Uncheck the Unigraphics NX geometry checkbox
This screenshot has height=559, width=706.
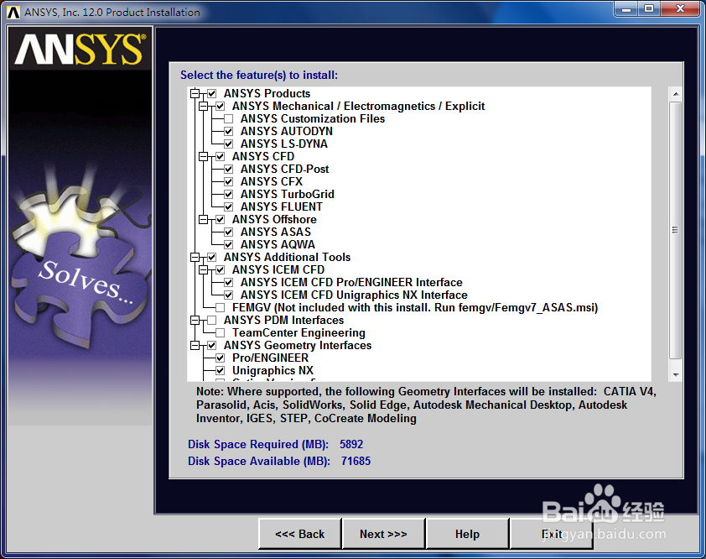tap(221, 371)
